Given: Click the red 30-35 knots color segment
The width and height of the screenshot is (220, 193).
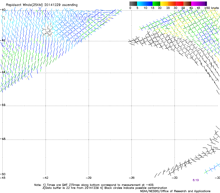Looking at the screenshot, I should tap(180, 4).
